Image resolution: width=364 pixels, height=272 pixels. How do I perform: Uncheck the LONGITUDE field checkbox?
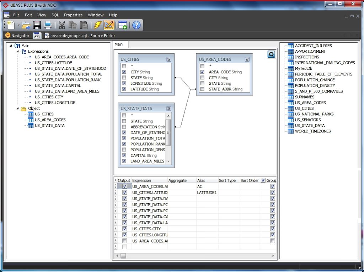pos(124,83)
